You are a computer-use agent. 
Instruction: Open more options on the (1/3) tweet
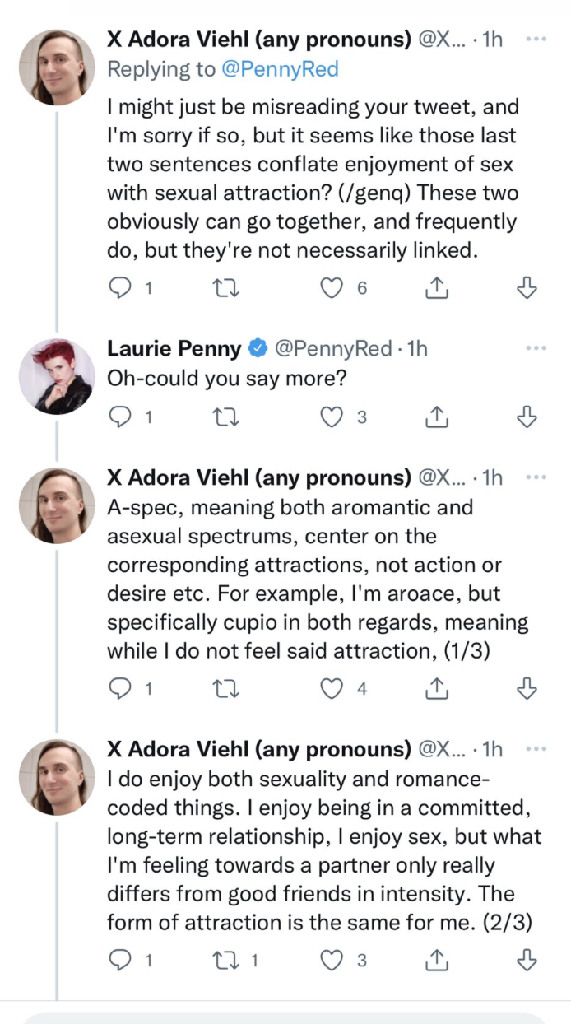click(x=536, y=478)
